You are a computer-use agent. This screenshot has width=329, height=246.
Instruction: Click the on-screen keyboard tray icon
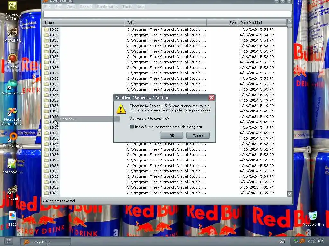(x=282, y=242)
